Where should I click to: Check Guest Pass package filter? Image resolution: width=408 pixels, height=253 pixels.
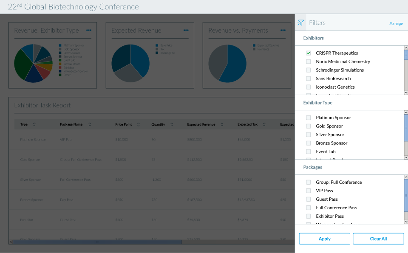tap(309, 199)
